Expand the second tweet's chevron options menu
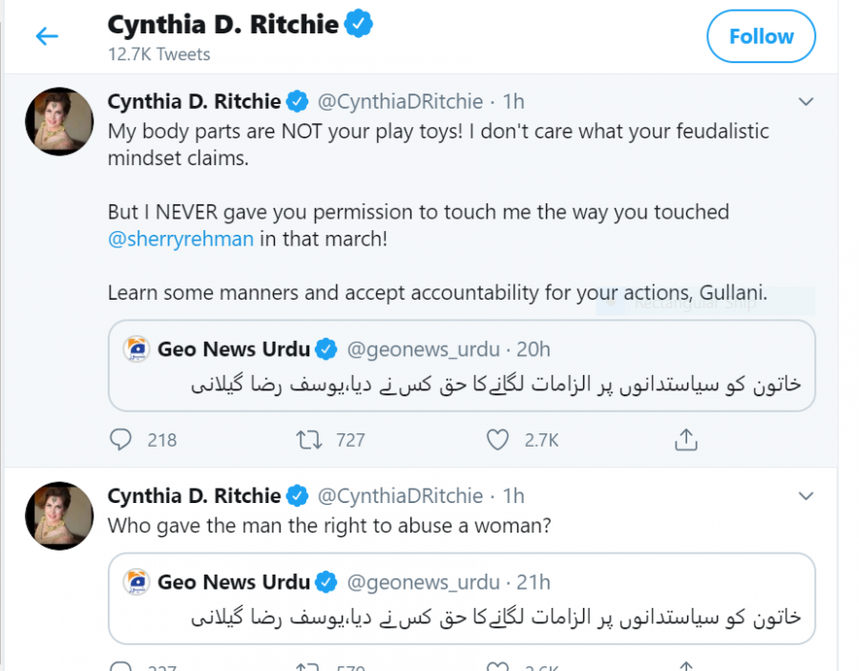Screen dimensions: 859x671 [x=806, y=496]
